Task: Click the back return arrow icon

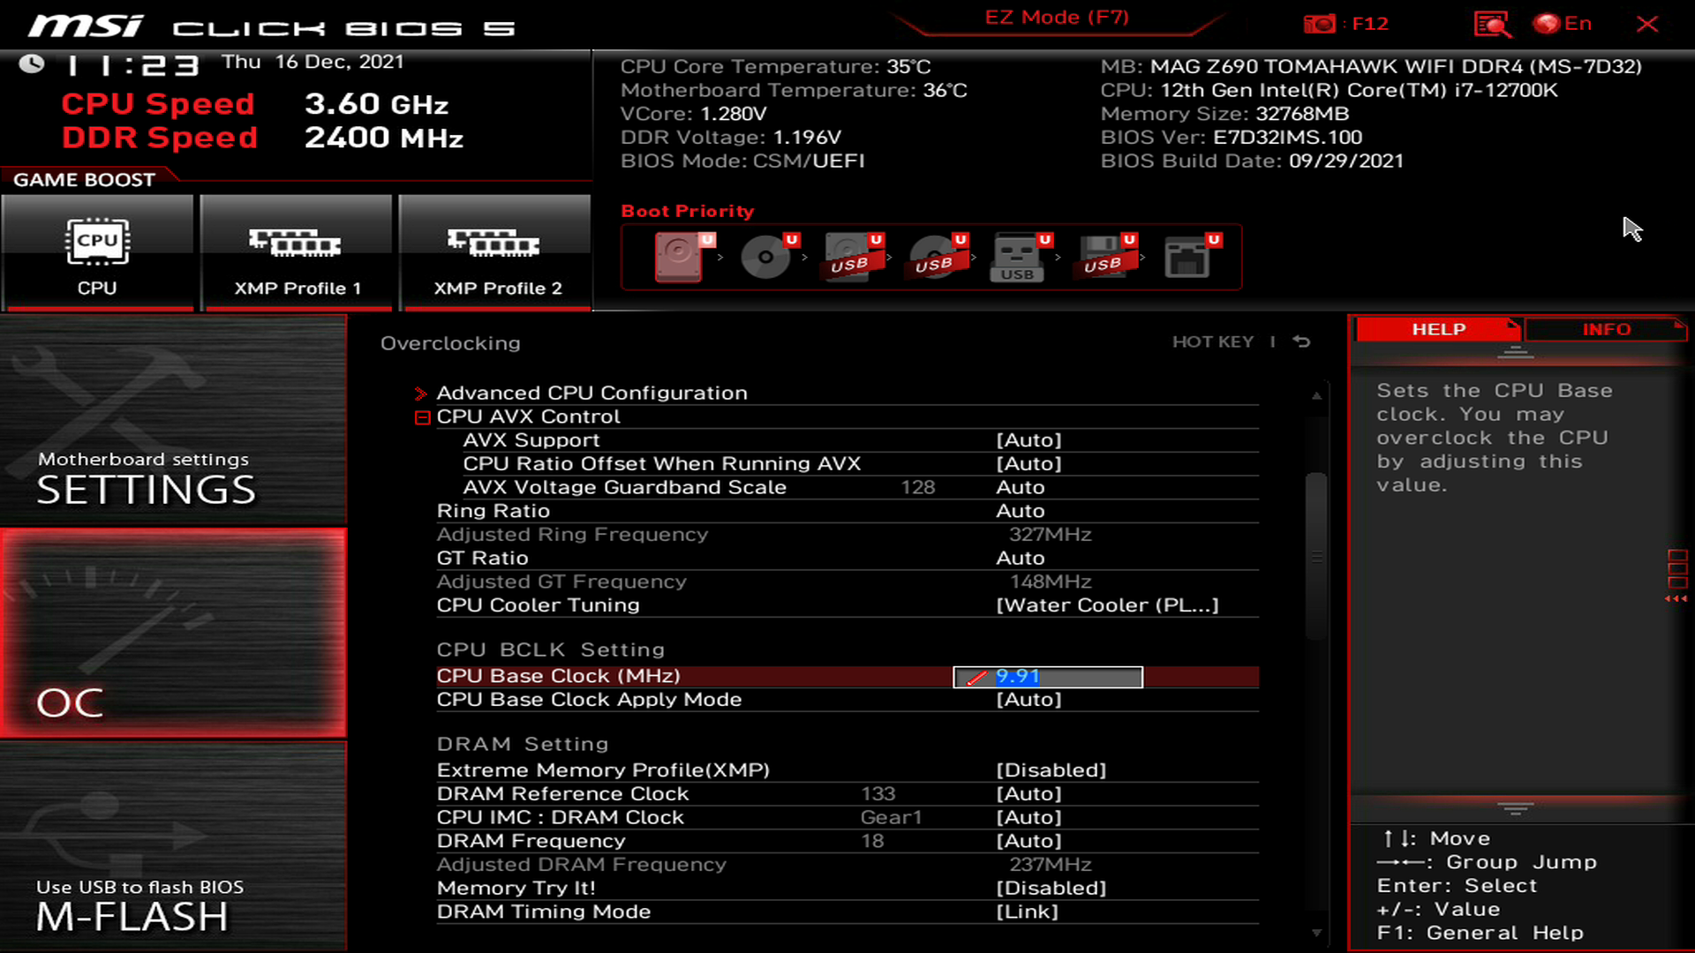Action: click(x=1301, y=341)
